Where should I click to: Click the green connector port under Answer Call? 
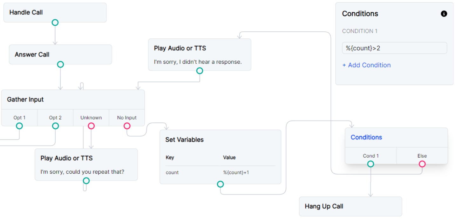(x=60, y=64)
